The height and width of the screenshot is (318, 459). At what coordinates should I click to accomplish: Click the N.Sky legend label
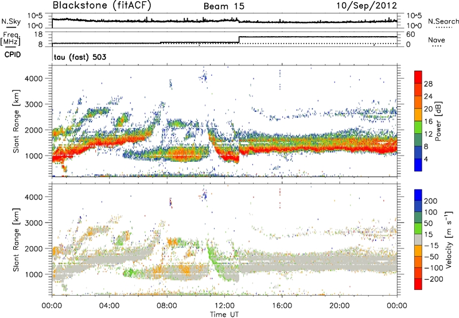[x=11, y=21]
